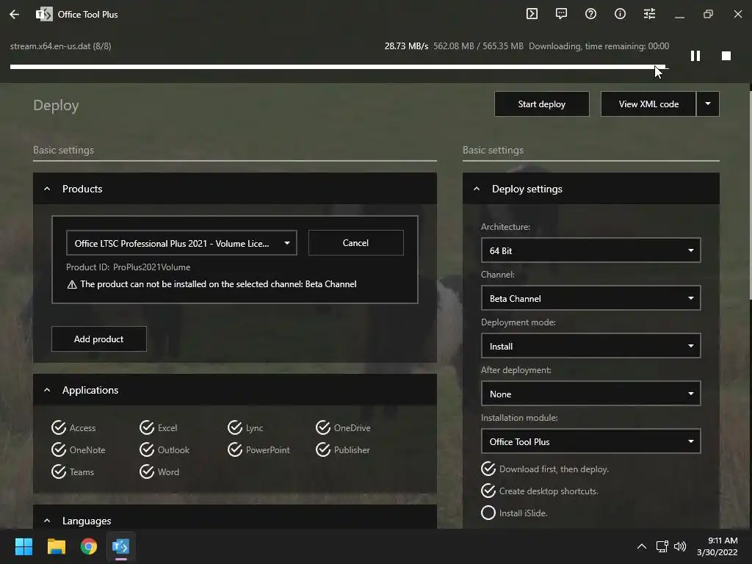Open the After deployment None dropdown

click(590, 394)
